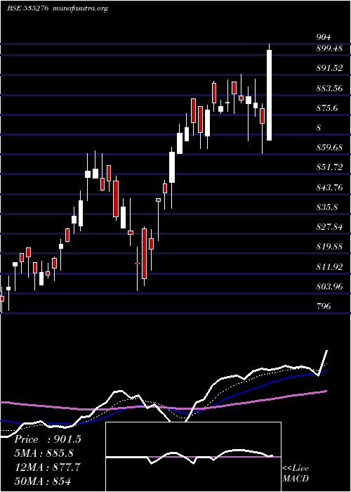
Task: Click the munafasutra.org source text
Action: click(x=81, y=8)
